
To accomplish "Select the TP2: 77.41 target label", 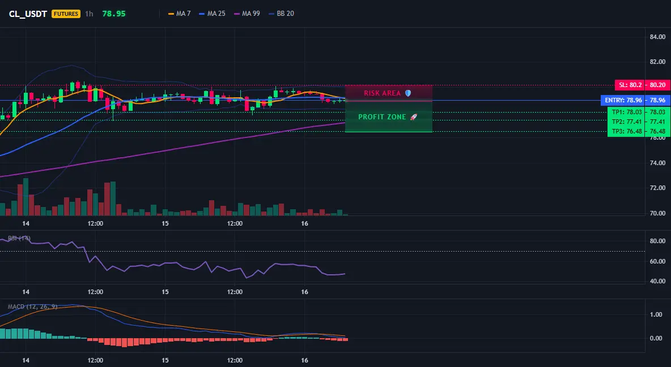I will coord(626,122).
